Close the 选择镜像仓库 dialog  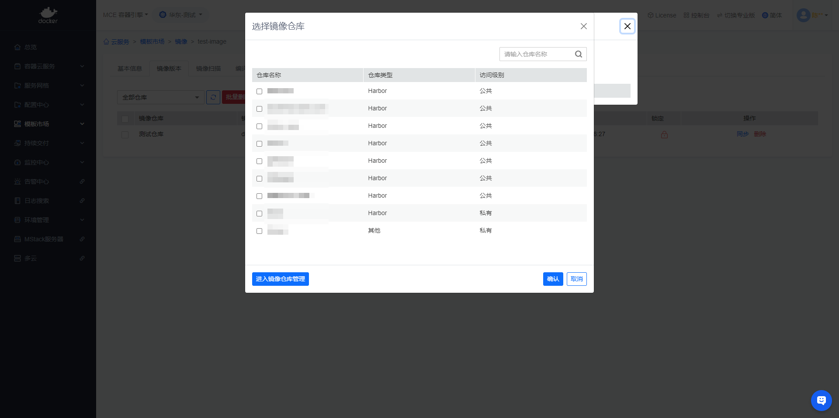pos(583,26)
